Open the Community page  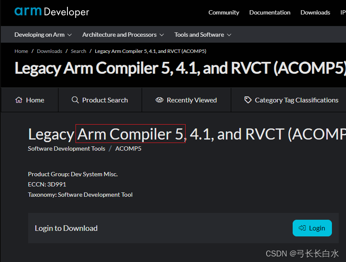click(224, 12)
